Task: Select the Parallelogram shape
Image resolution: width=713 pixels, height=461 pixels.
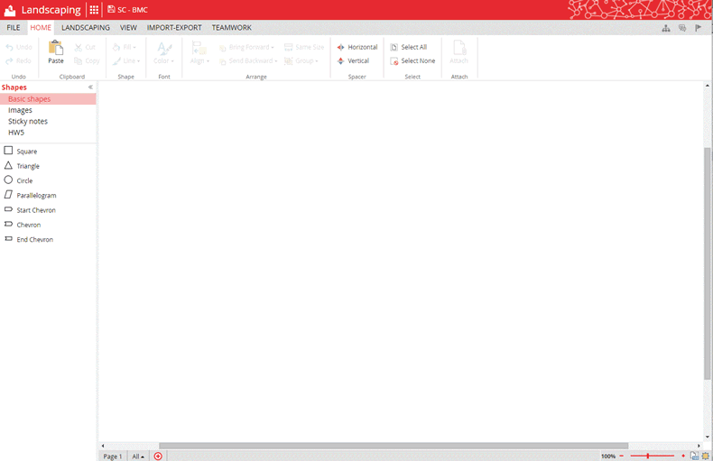Action: (35, 195)
